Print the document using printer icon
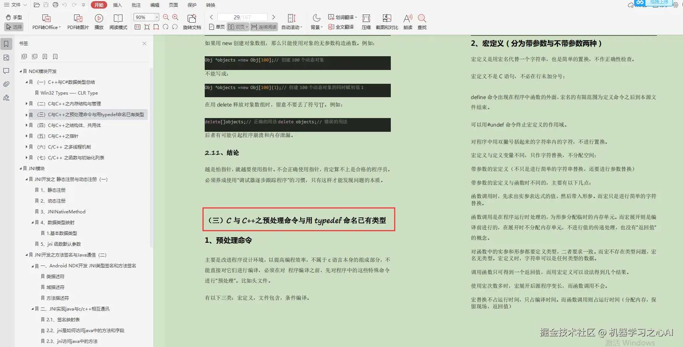The width and height of the screenshot is (683, 347). [x=55, y=5]
